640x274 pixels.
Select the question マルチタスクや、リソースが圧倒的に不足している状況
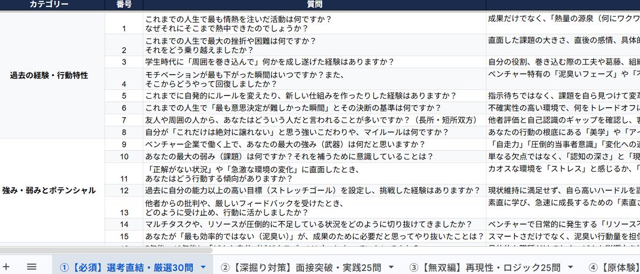pos(314,224)
